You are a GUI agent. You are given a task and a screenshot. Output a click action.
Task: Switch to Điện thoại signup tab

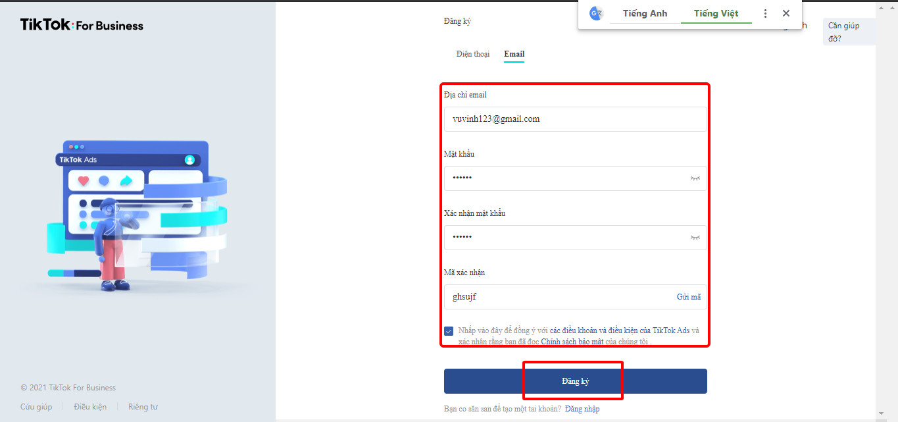pos(473,54)
